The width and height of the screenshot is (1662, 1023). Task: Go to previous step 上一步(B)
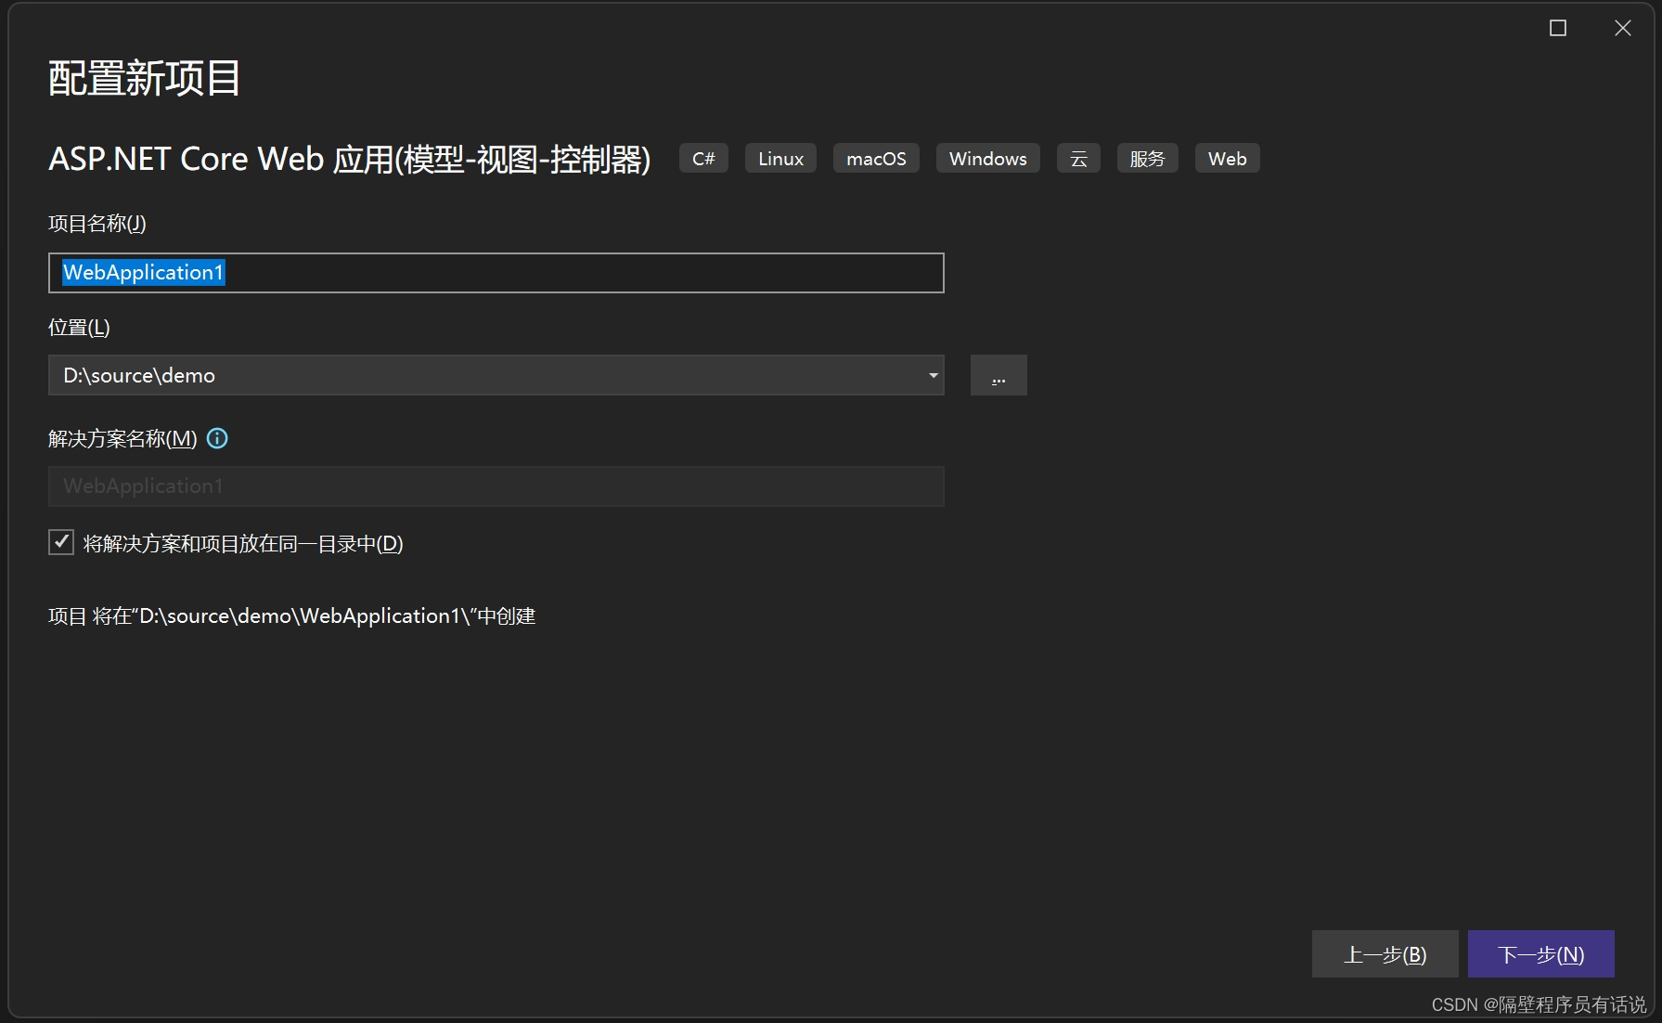pos(1385,953)
